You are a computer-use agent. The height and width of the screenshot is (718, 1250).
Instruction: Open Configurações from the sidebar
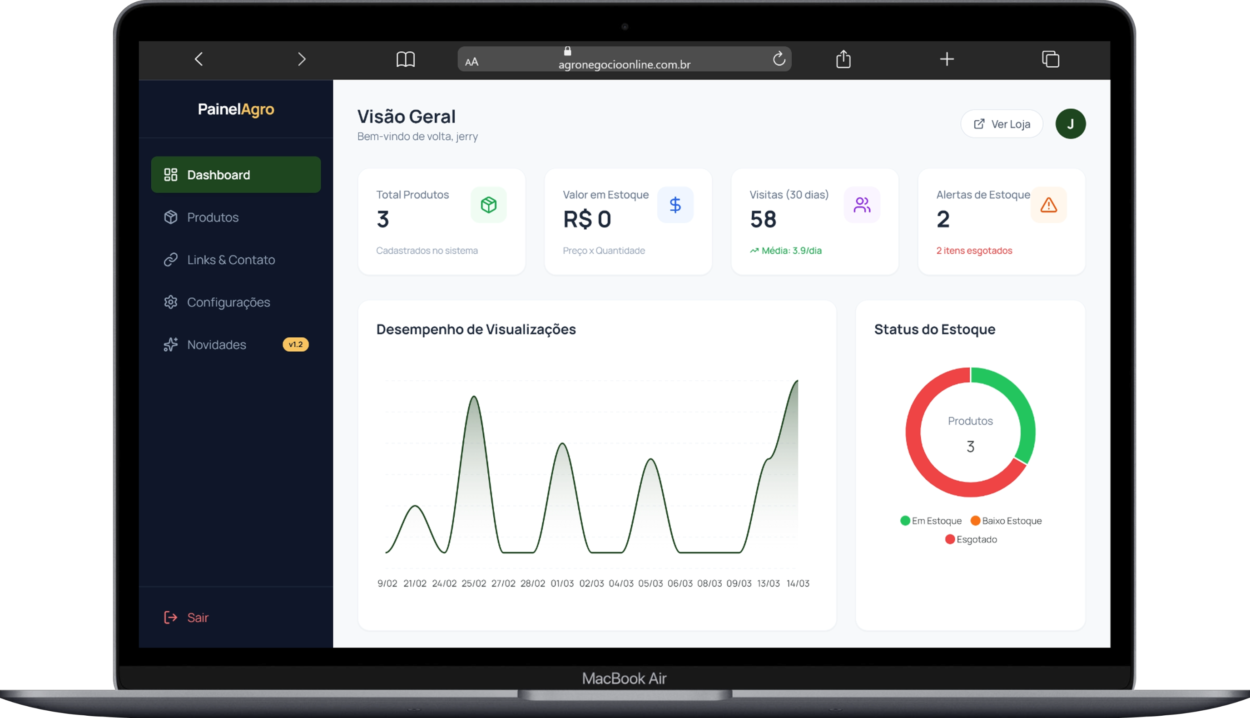coord(228,302)
